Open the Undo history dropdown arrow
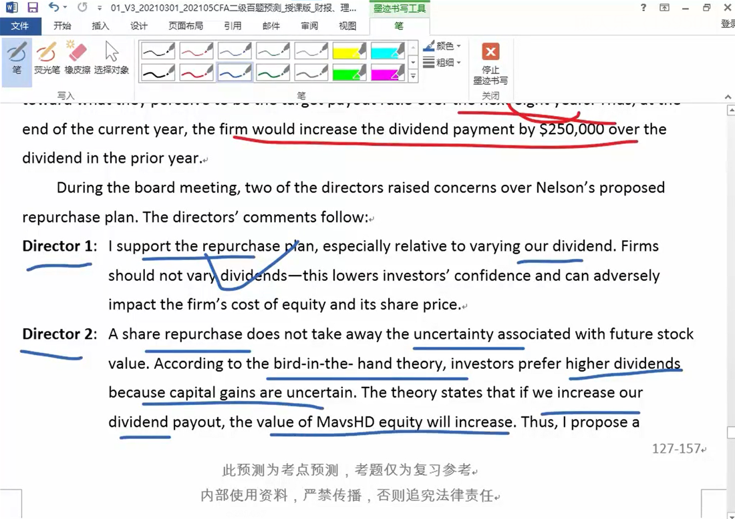This screenshot has width=735, height=519. click(65, 7)
